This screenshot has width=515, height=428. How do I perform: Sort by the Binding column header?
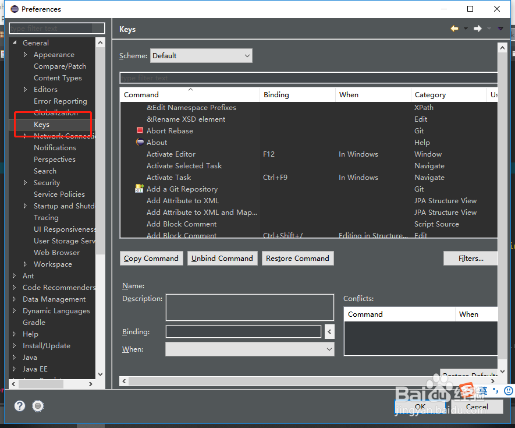pos(297,95)
